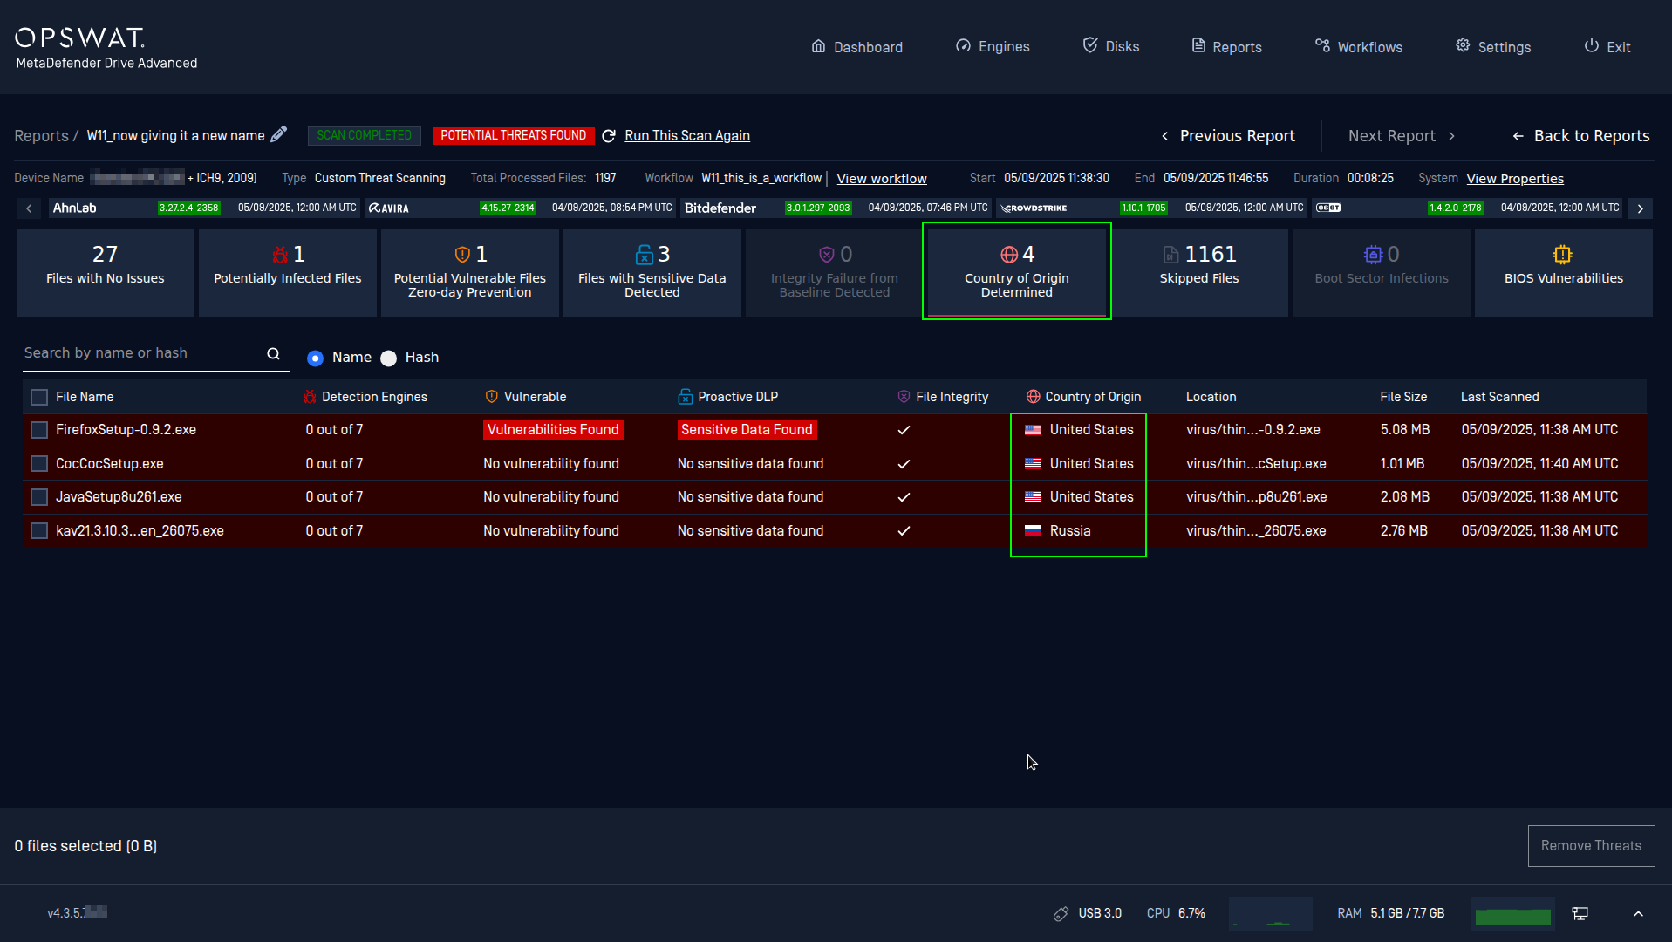This screenshot has width=1672, height=942.
Task: Select the Hash search radio button
Action: click(389, 358)
